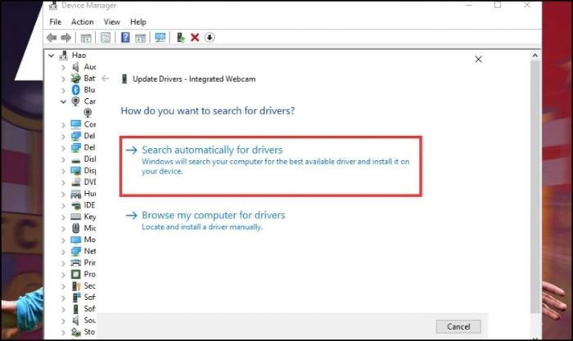This screenshot has height=341, width=573.
Task: Open the Properties toolbar icon
Action: tap(106, 38)
